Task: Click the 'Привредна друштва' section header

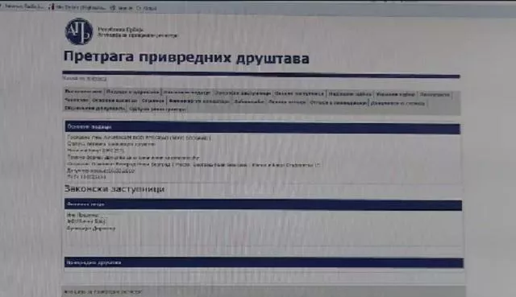Action: tap(264, 262)
